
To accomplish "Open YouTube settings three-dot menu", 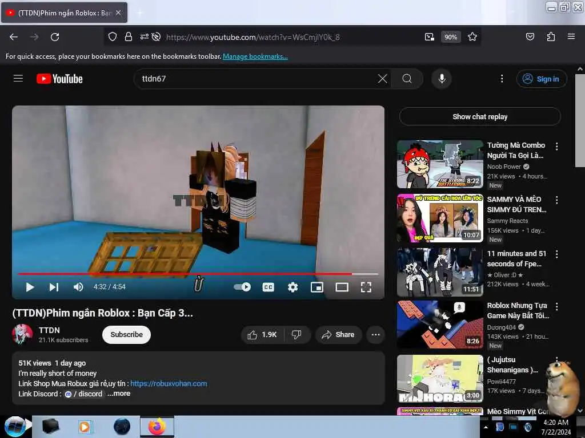I will tap(502, 79).
